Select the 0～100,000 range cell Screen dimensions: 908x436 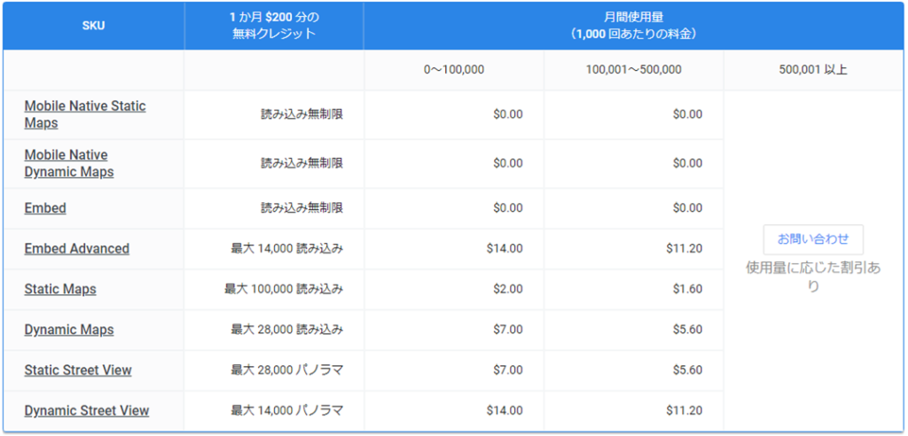pyautogui.click(x=454, y=69)
